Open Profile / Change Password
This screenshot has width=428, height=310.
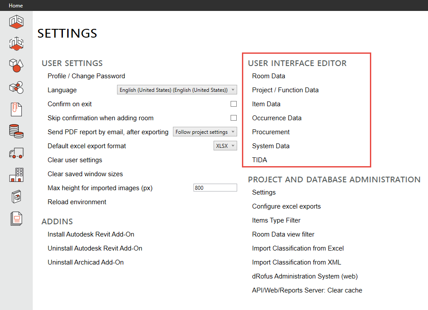86,76
